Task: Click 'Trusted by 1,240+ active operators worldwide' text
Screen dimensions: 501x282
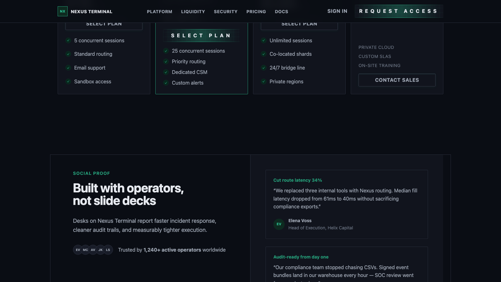Action: point(172,250)
